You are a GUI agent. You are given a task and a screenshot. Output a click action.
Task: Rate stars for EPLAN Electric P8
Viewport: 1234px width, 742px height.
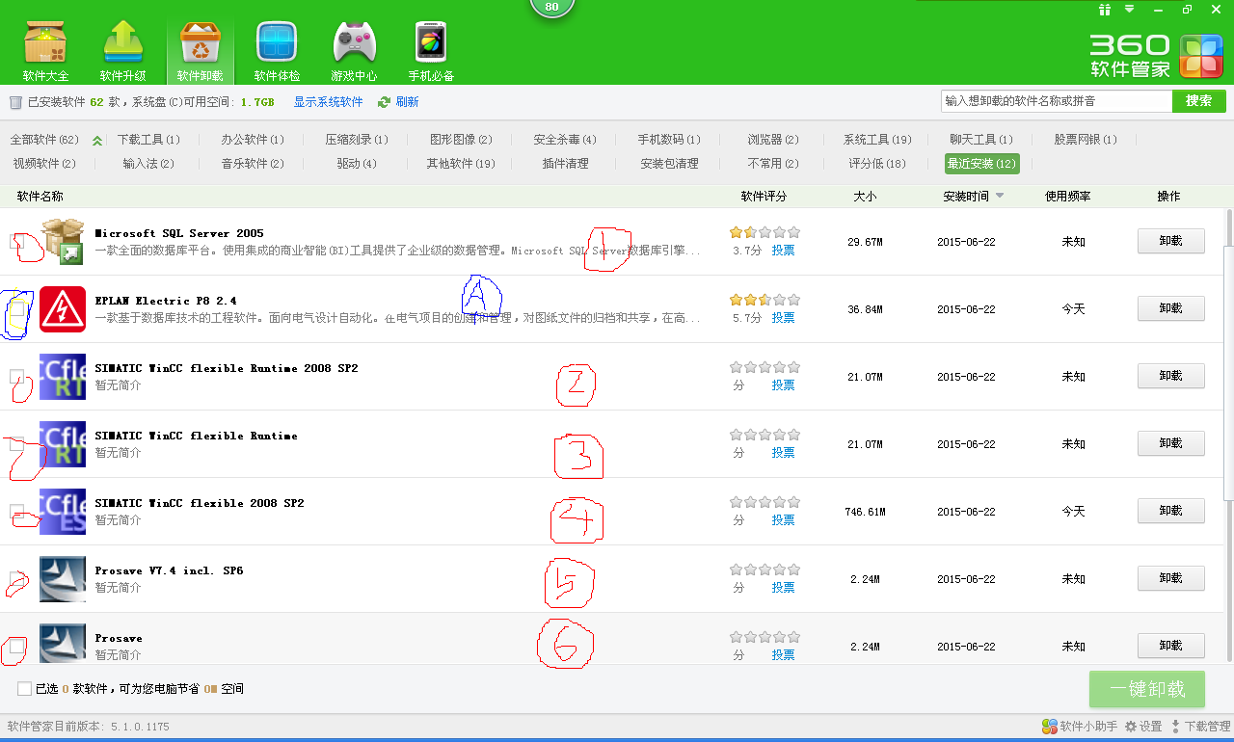pos(765,300)
